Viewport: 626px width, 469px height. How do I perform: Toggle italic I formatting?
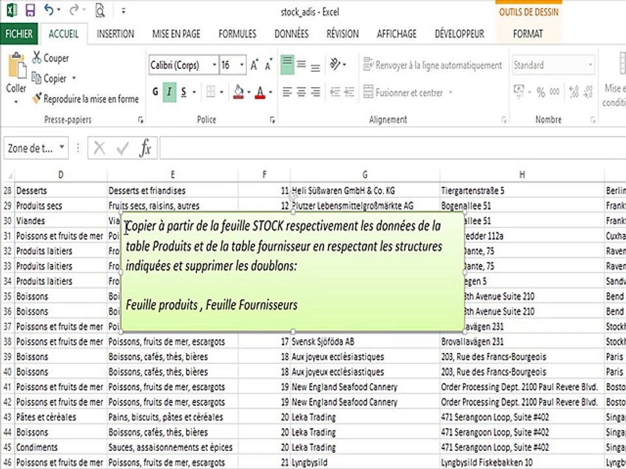(170, 92)
